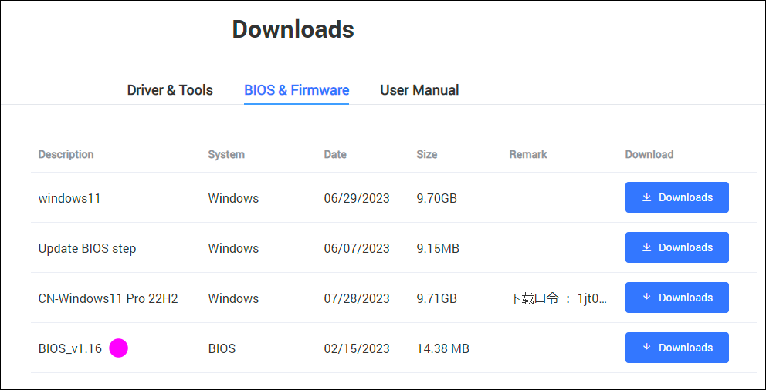Screen dimensions: 766x390
Task: Click the CN-Windows11 Pro 22H2 description
Action: 108,298
